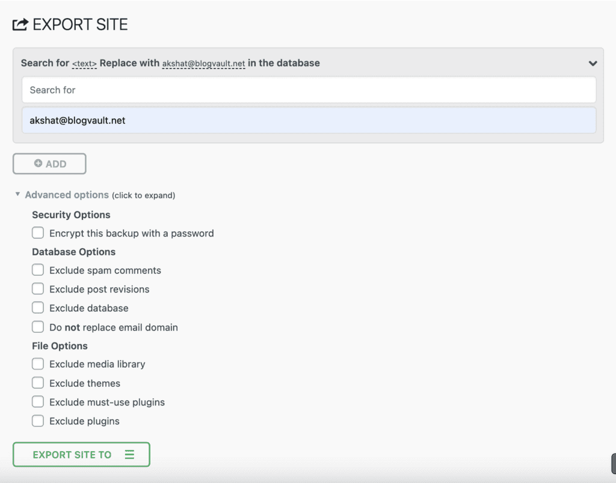Click the Security Options heading
This screenshot has width=616, height=483.
point(71,214)
